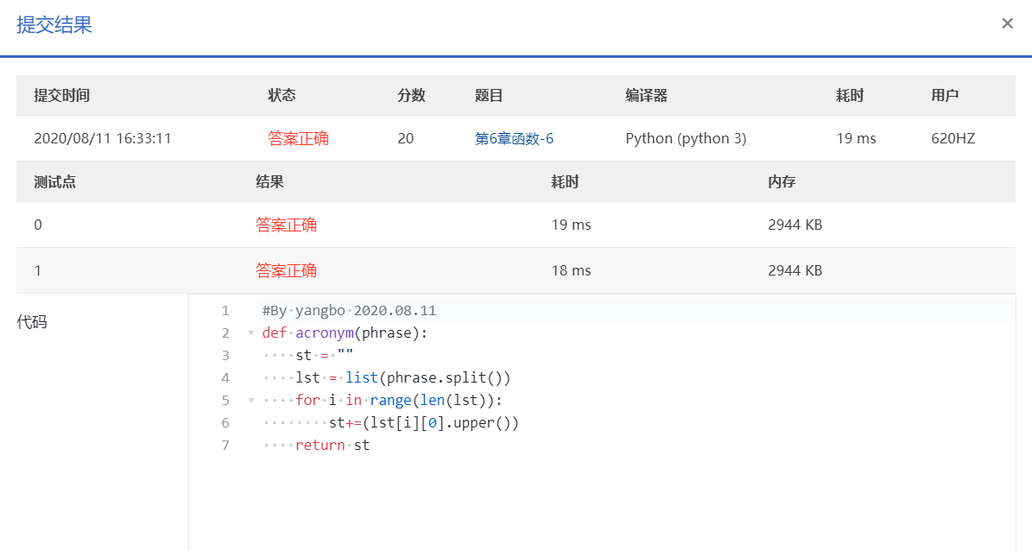Click 答案正确 result for test point 1
Image resolution: width=1032 pixels, height=551 pixels.
pos(287,269)
